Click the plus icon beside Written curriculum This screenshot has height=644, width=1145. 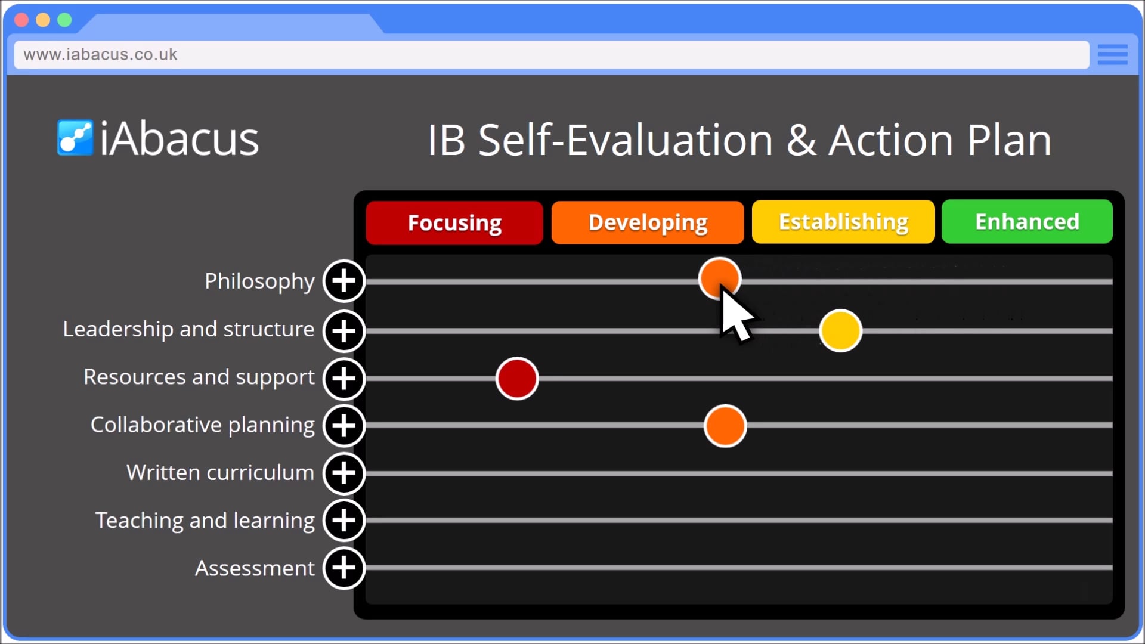[x=343, y=473]
